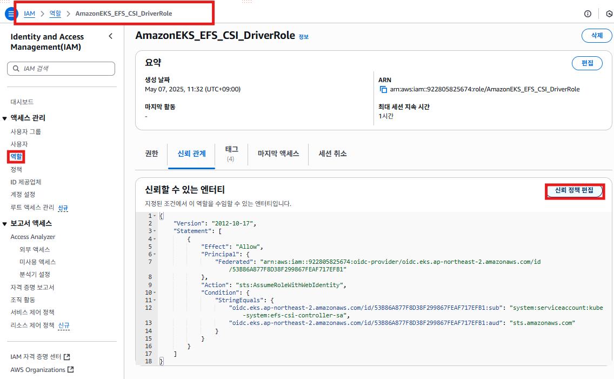Viewport: 614px width, 379px height.
Task: Switch to the 세션 취소 tab
Action: pos(332,154)
